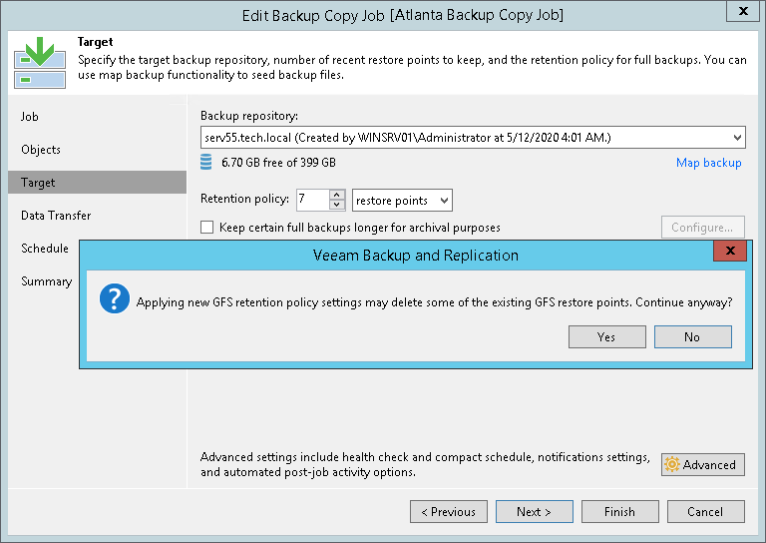The image size is (766, 543).
Task: Close the Edit Backup Copy Job window
Action: tap(743, 11)
